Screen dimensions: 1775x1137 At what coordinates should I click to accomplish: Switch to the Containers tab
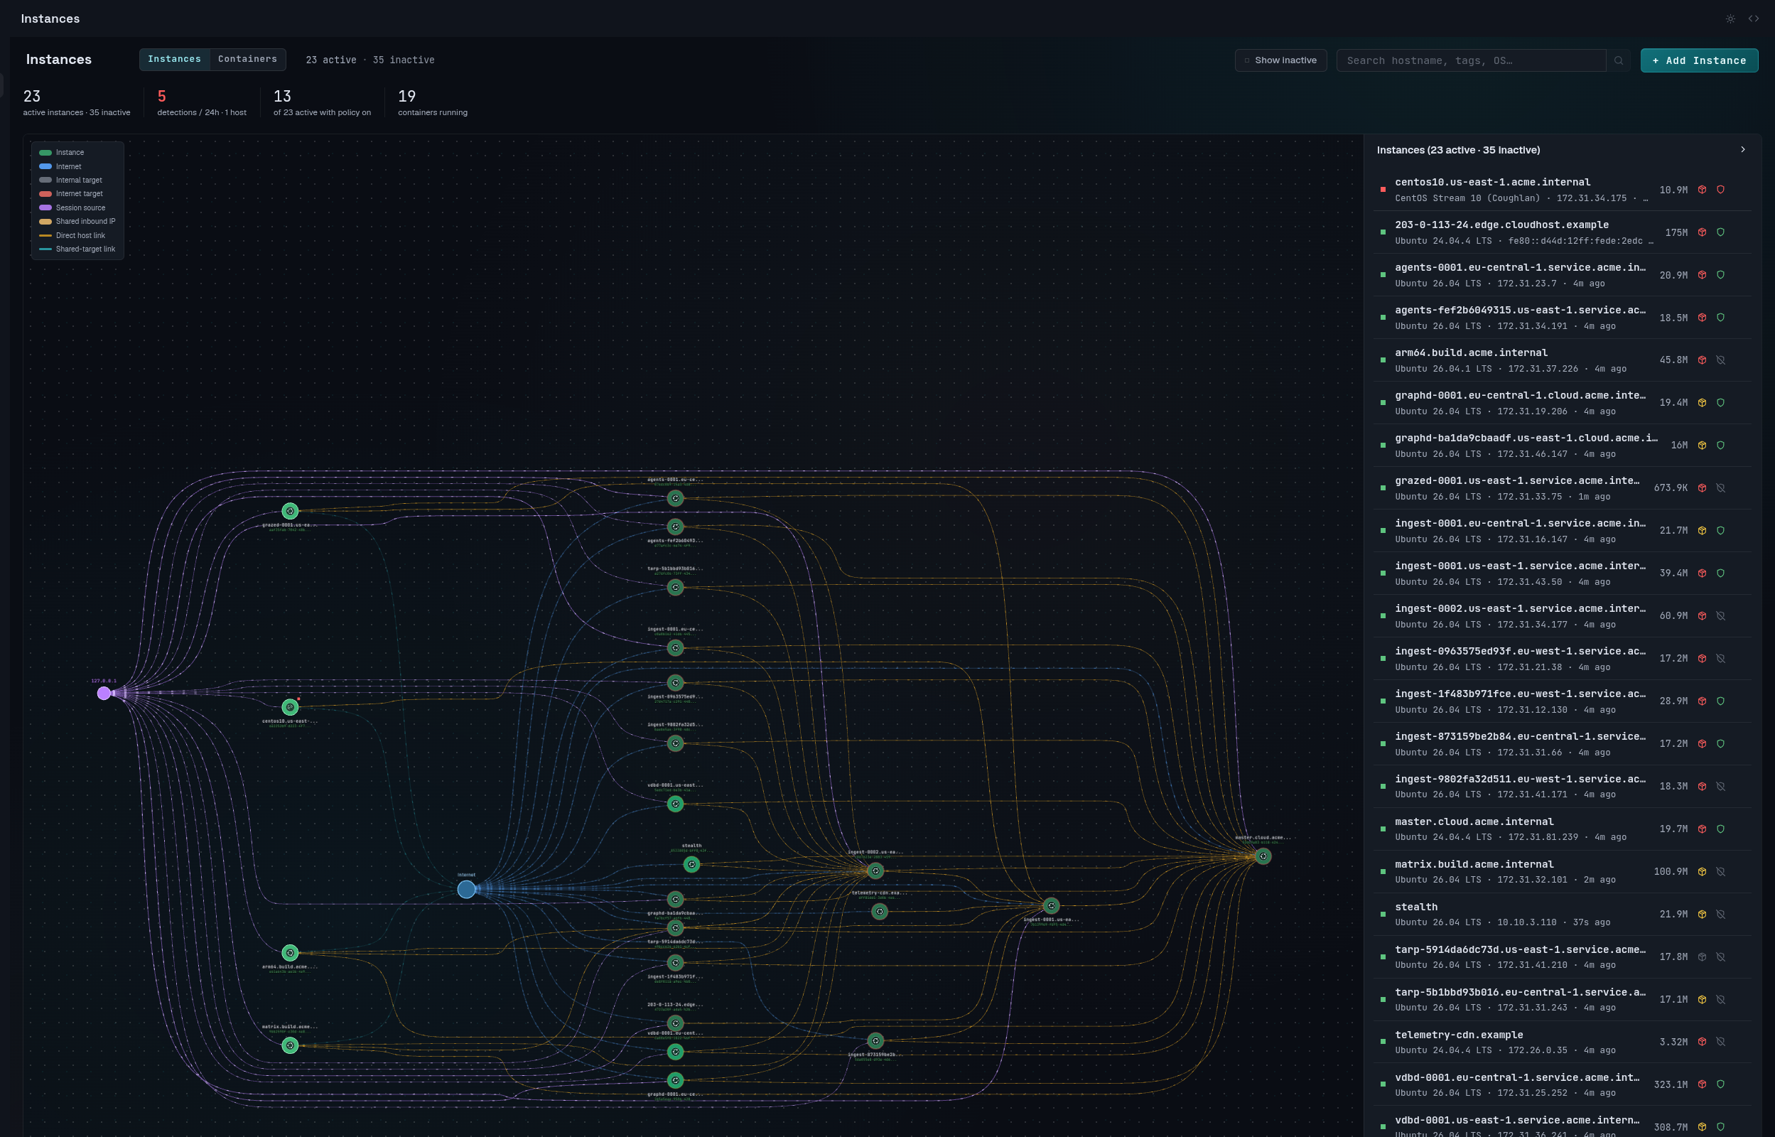(x=247, y=59)
